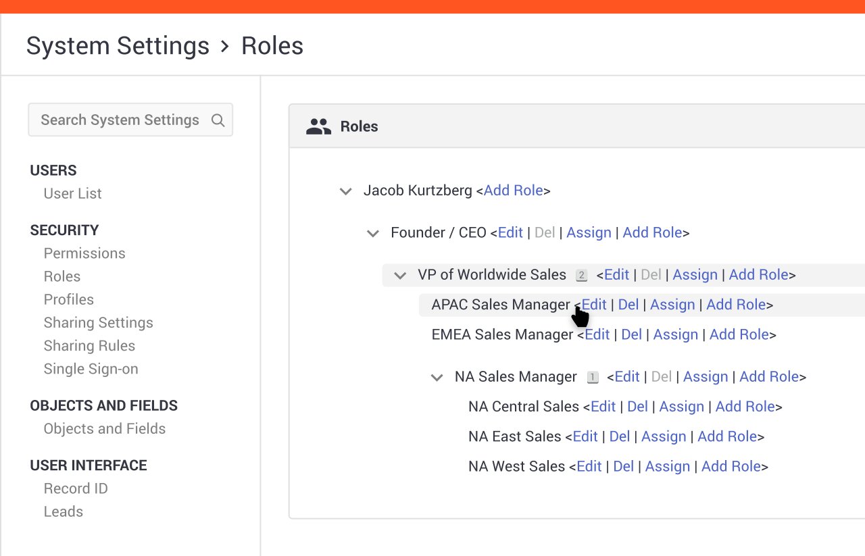This screenshot has height=556, width=865.
Task: Click the Roles people icon in panel header
Action: coord(318,126)
